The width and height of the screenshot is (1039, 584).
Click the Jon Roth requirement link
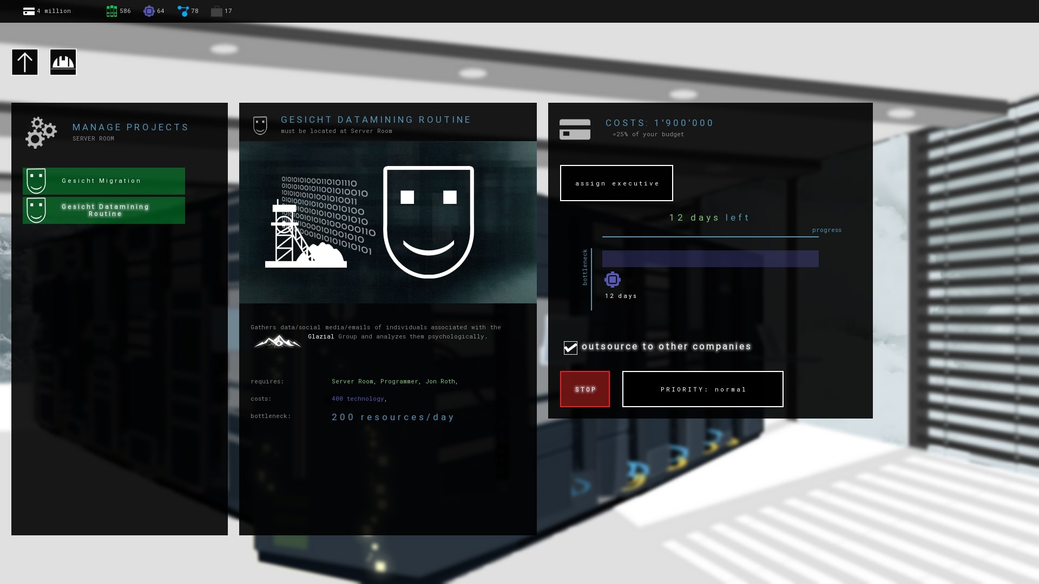pos(440,382)
